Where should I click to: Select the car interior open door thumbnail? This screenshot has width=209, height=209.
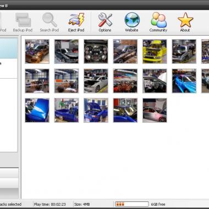(155, 81)
